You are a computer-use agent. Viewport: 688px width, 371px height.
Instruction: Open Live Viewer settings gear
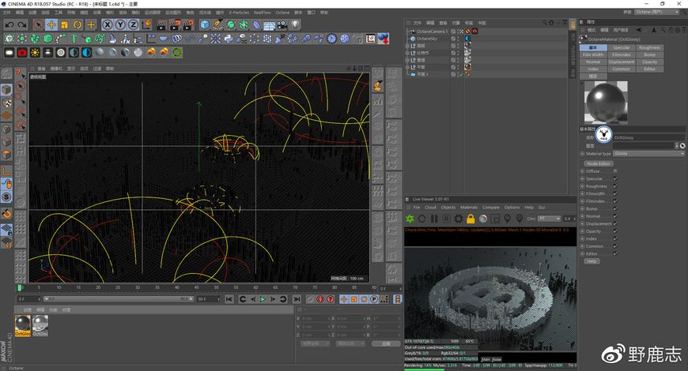click(459, 219)
